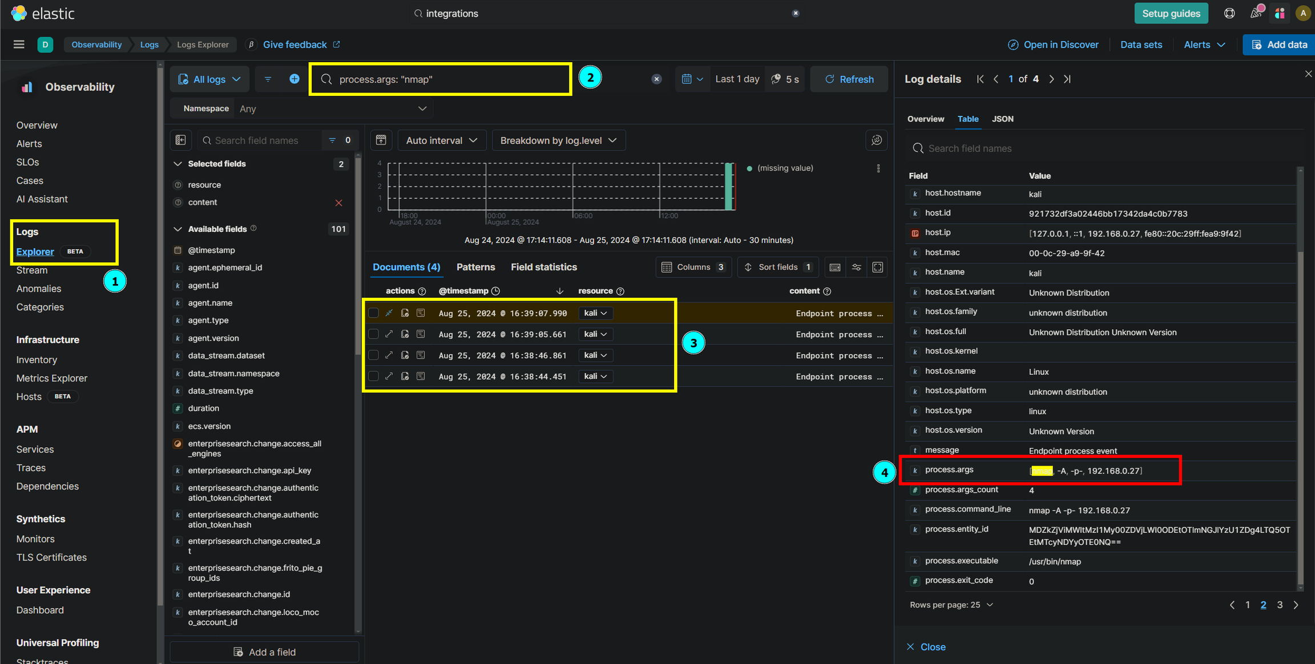Screen dimensions: 1315x664
Task: Open chart legend options menu
Action: [878, 168]
